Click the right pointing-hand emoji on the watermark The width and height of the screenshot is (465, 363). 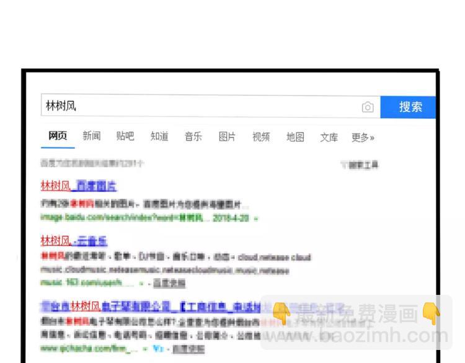[431, 313]
